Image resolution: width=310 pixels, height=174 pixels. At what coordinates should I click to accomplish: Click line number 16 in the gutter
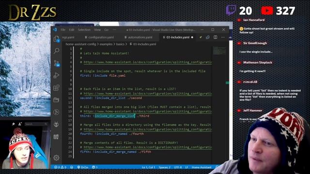pos(70,116)
